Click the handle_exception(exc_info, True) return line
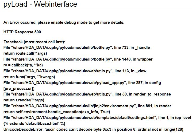 coord(57,112)
